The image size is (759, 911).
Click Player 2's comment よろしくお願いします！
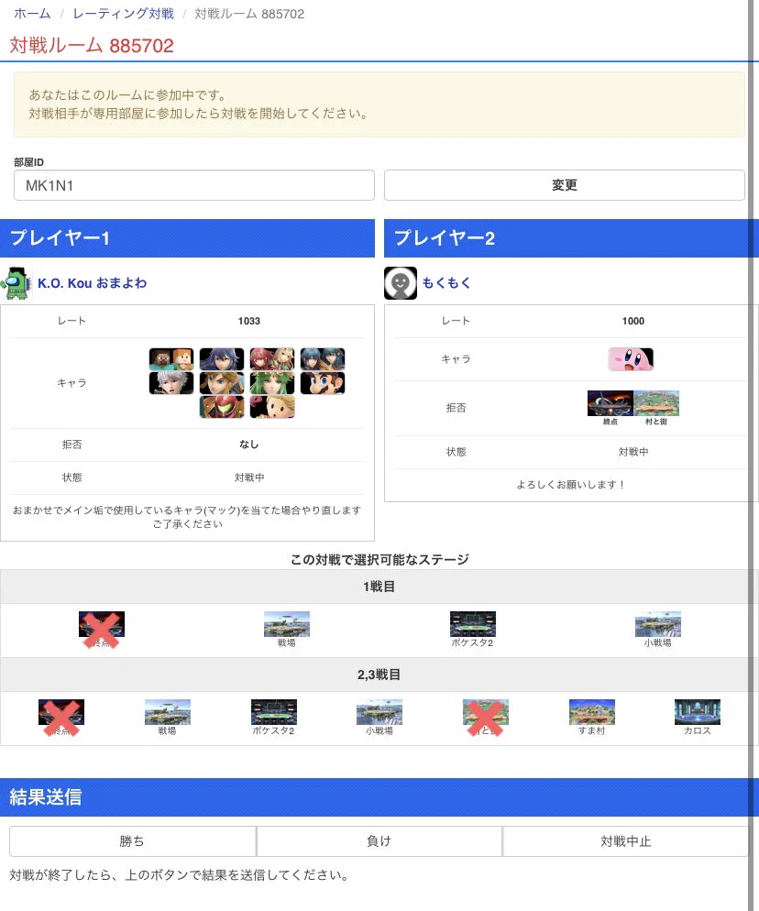(x=571, y=485)
